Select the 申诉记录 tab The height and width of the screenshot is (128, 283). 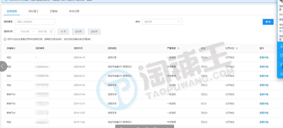click(74, 11)
